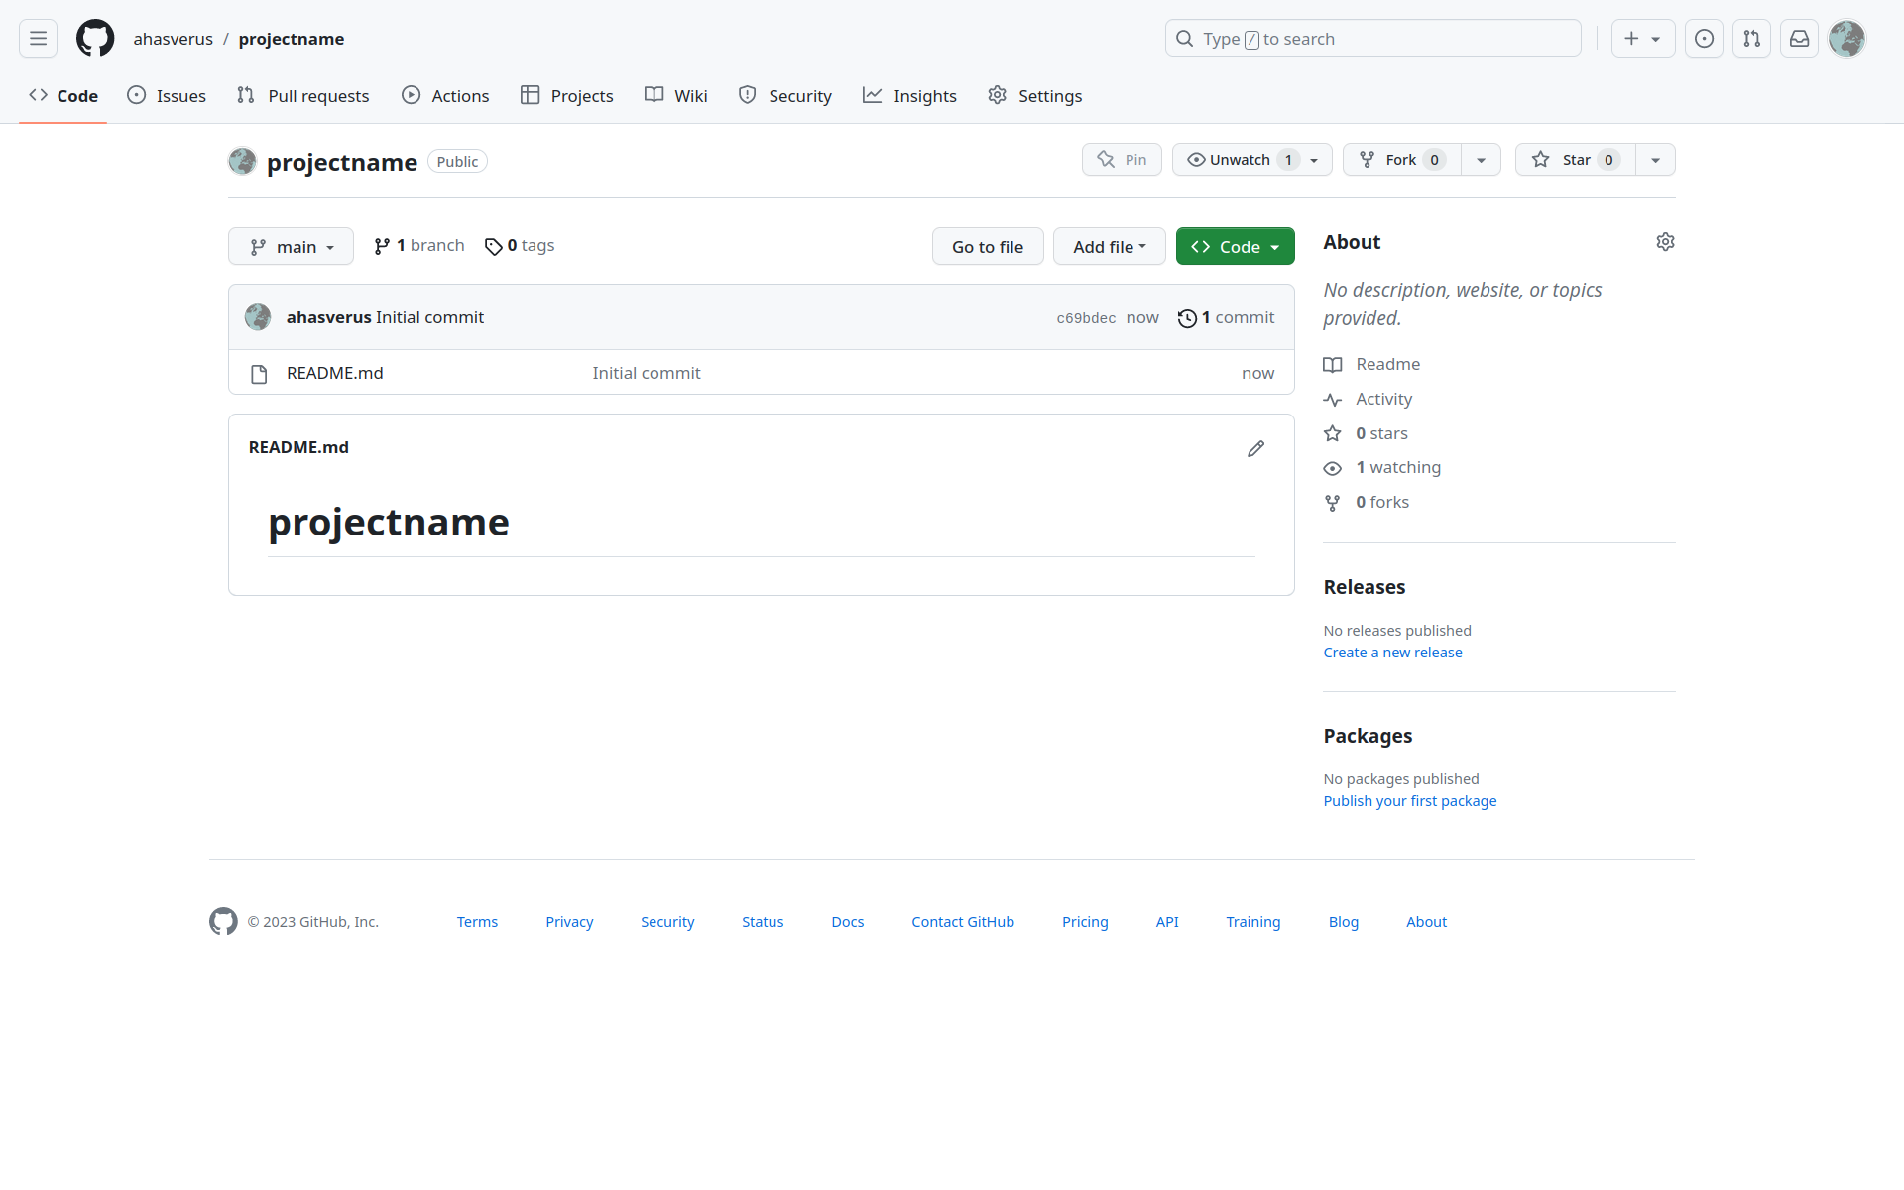Open the hamburger navigation menu

(x=38, y=39)
